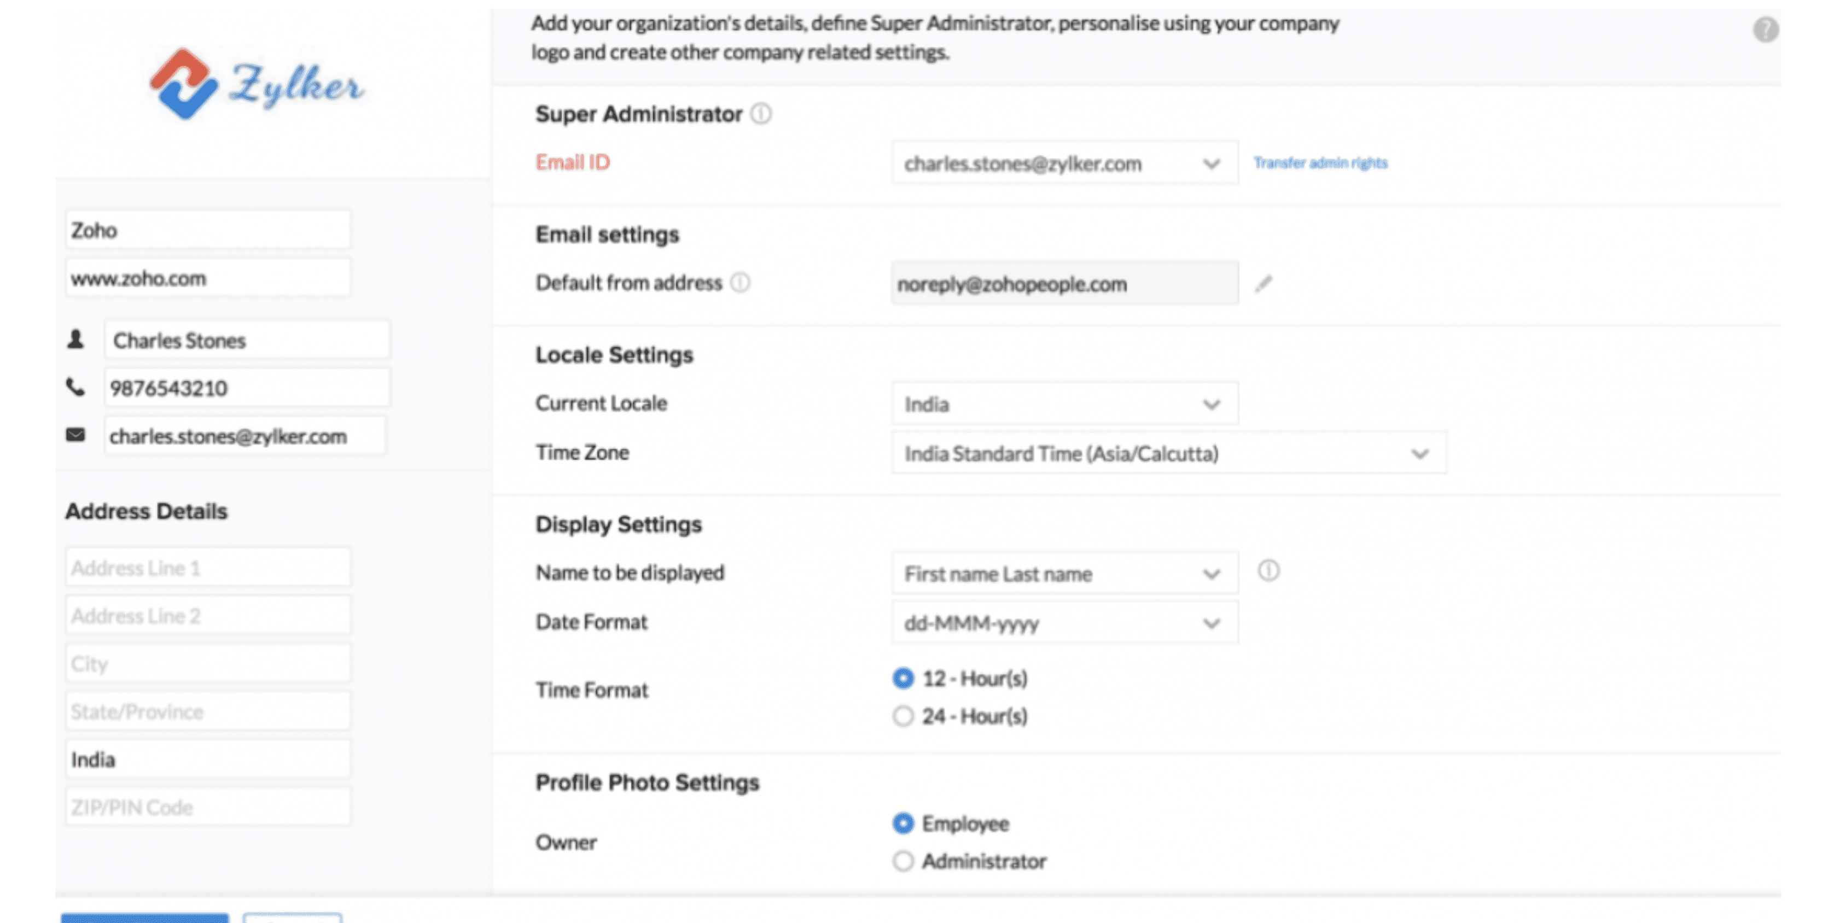The image size is (1846, 923).
Task: Click the Super Administrator info icon
Action: pyautogui.click(x=761, y=114)
